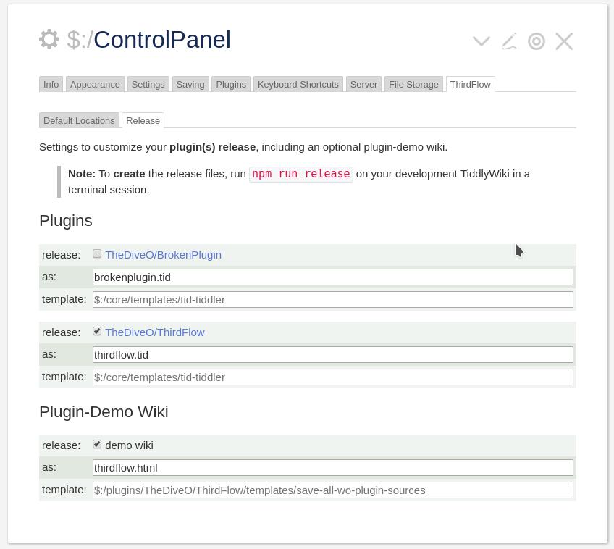Open the Plugins tab
The image size is (614, 549).
(x=231, y=84)
